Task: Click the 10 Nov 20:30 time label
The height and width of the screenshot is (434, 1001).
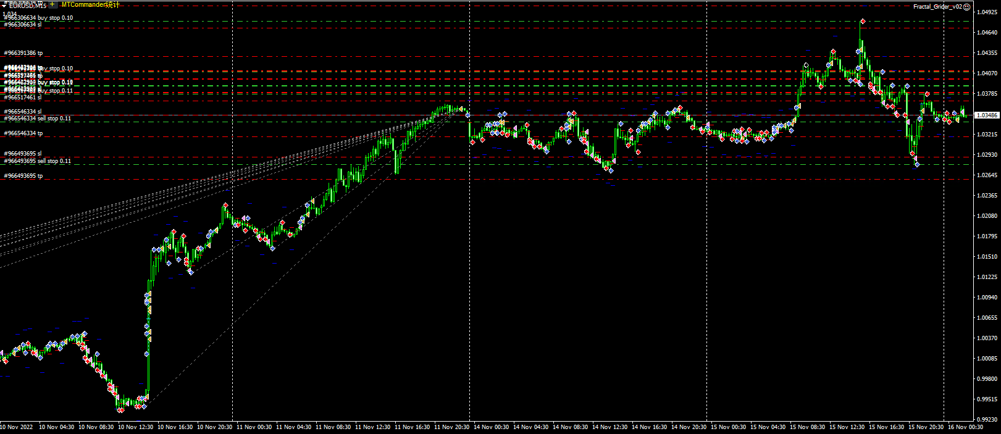Action: 215,427
